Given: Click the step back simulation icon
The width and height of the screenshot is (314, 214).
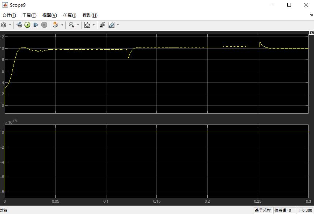Looking at the screenshot, I should tap(19, 25).
